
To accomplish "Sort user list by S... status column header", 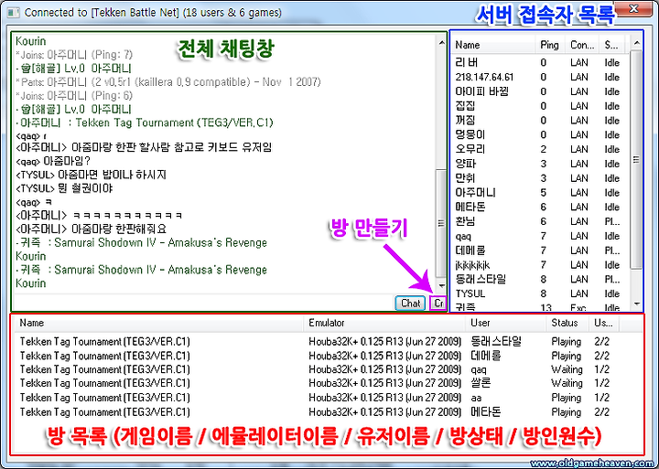I will [611, 45].
